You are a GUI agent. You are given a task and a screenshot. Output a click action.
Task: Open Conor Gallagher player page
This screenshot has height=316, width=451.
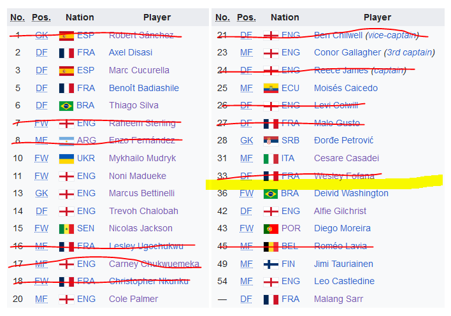tap(347, 53)
